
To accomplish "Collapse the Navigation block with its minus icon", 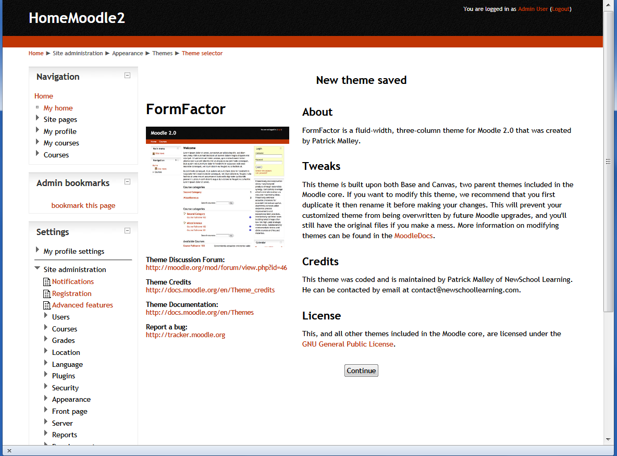I will coord(127,76).
